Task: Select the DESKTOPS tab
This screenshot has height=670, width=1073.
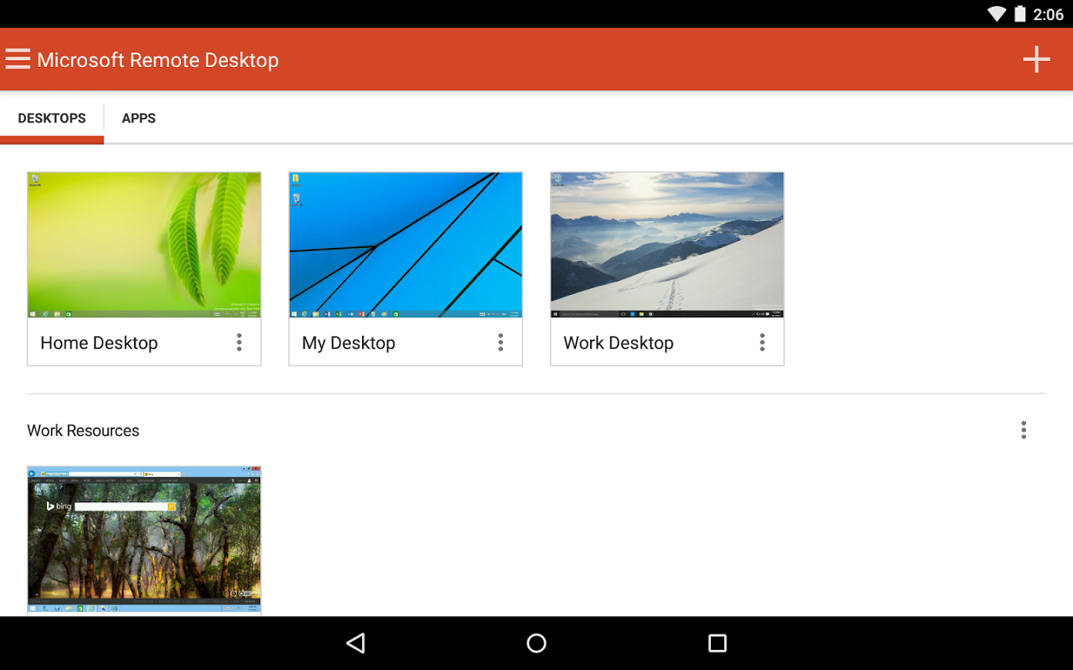Action: tap(52, 118)
